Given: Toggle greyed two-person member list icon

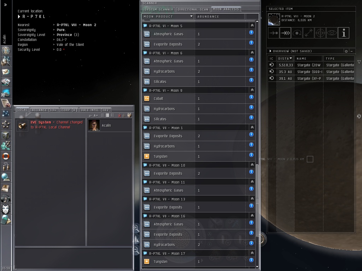Looking at the screenshot, I should (124, 115).
